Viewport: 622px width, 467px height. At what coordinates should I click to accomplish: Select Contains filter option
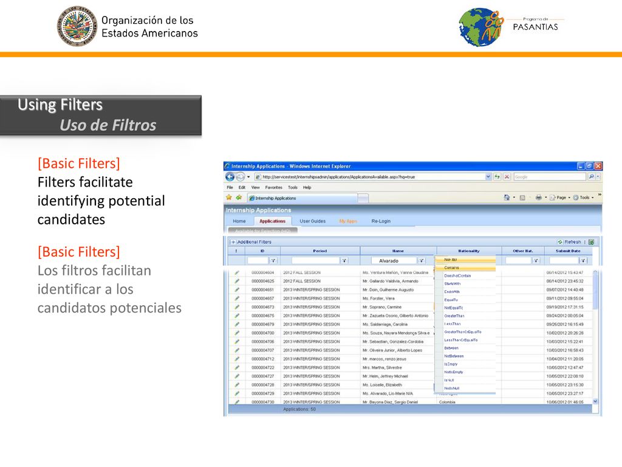[465, 268]
